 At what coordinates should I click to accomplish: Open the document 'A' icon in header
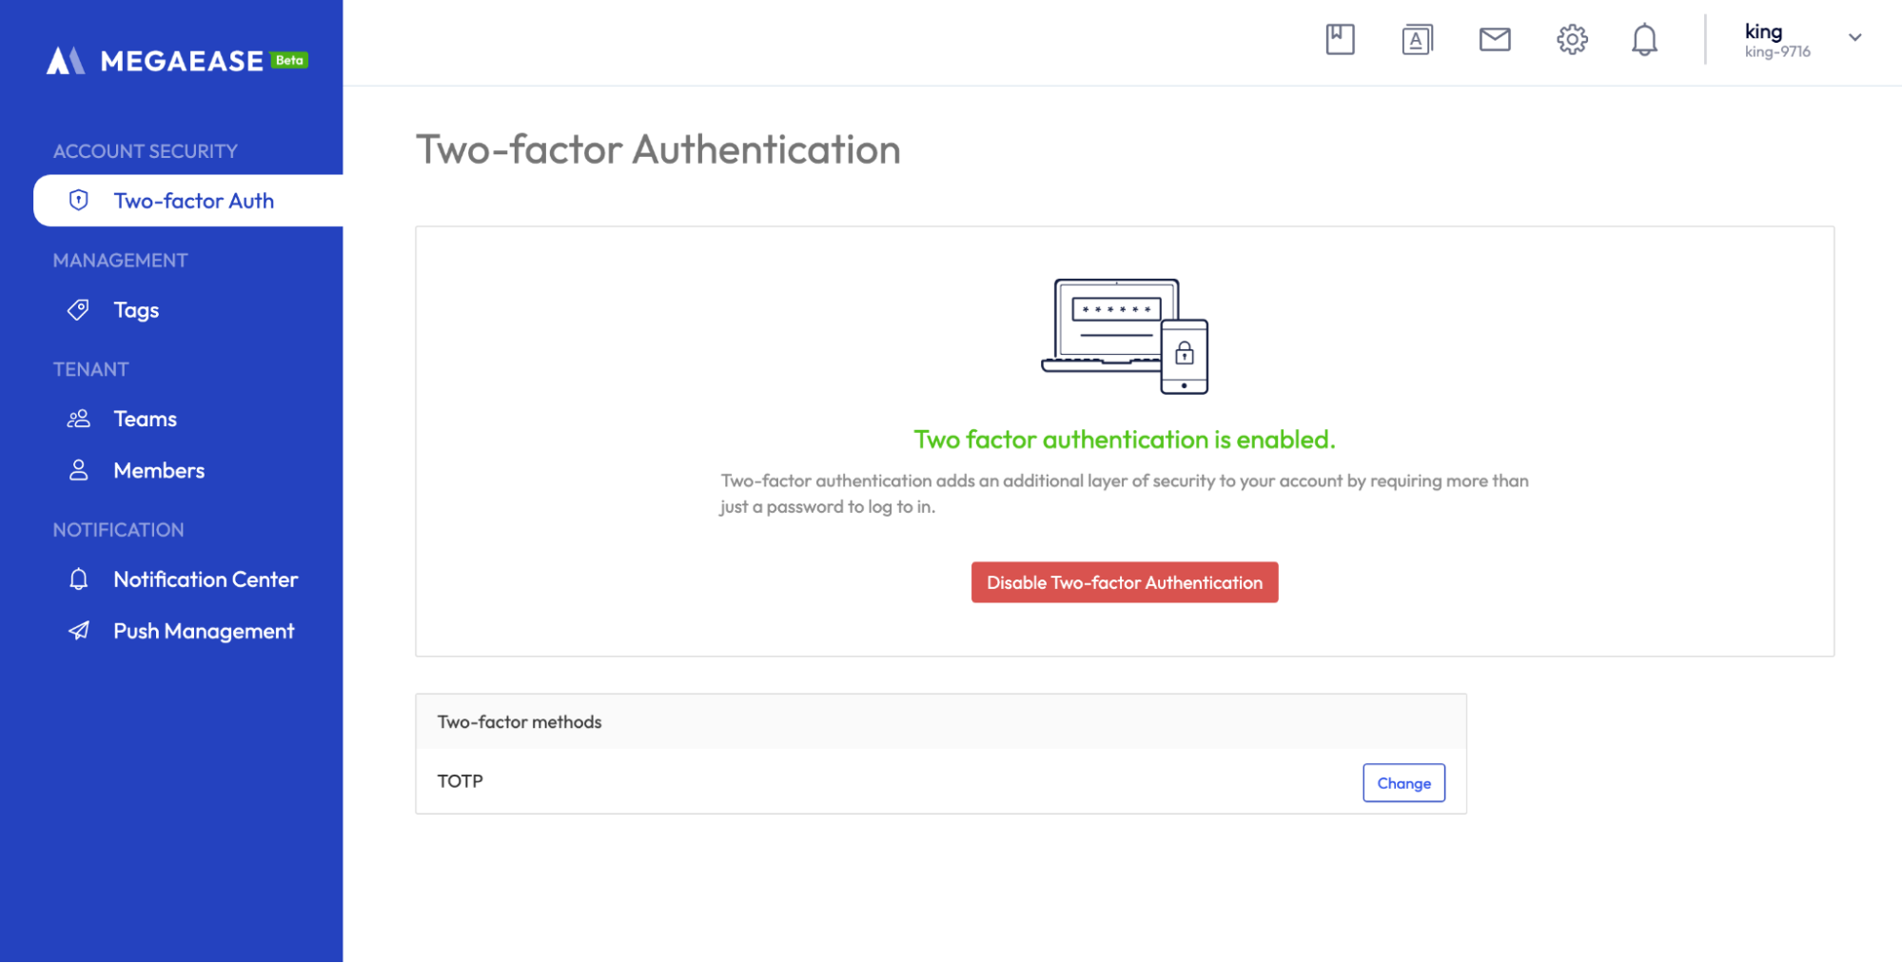pos(1417,39)
